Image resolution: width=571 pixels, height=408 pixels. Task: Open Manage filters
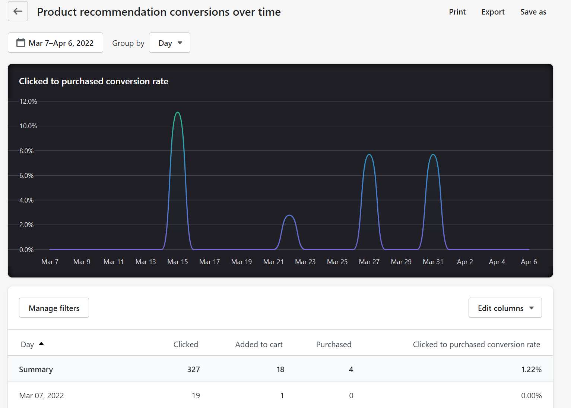pyautogui.click(x=54, y=308)
